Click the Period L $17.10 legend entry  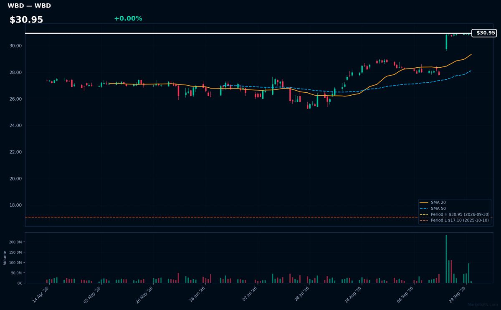pos(454,220)
